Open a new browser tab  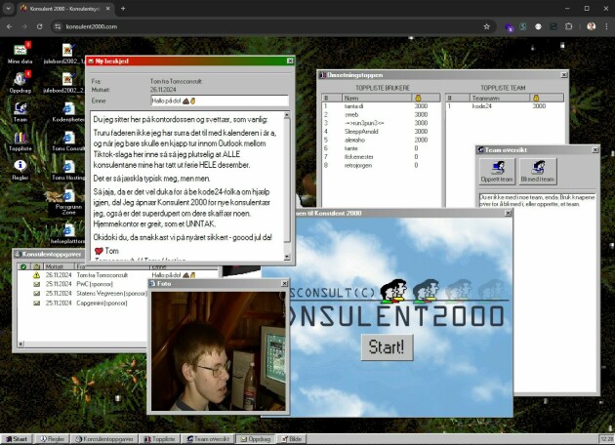123,8
